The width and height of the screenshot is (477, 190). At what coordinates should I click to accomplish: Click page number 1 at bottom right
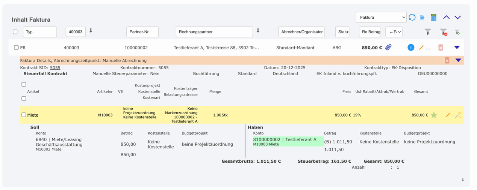[463, 180]
